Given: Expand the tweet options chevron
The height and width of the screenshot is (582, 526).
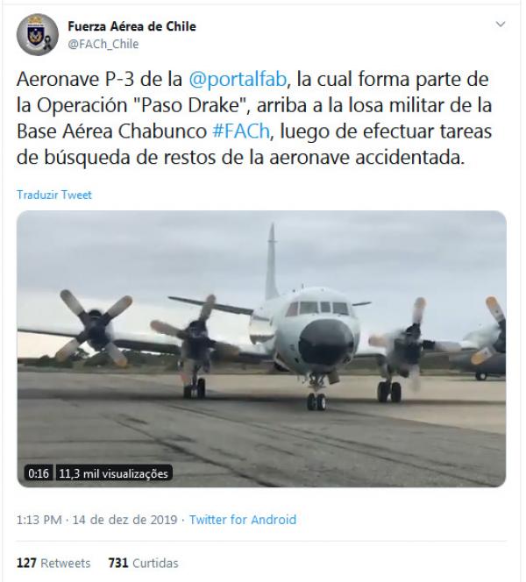Looking at the screenshot, I should pyautogui.click(x=501, y=25).
